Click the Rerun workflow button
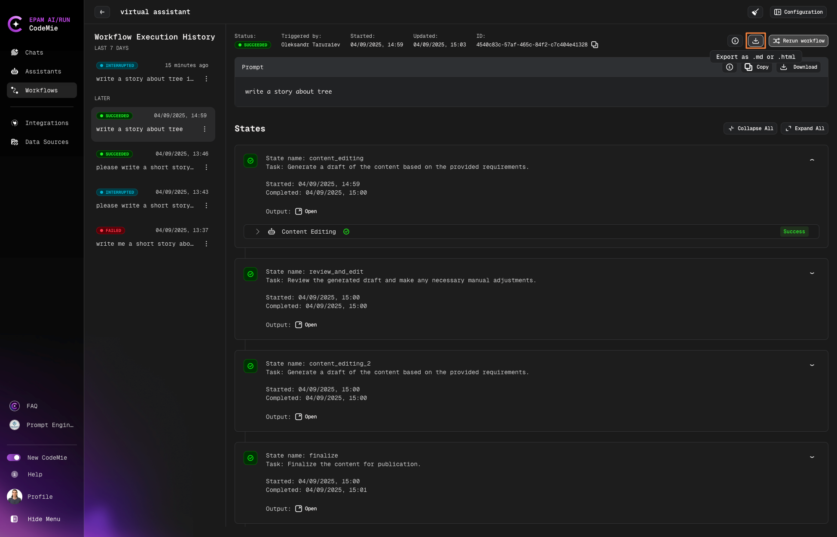 [x=798, y=41]
